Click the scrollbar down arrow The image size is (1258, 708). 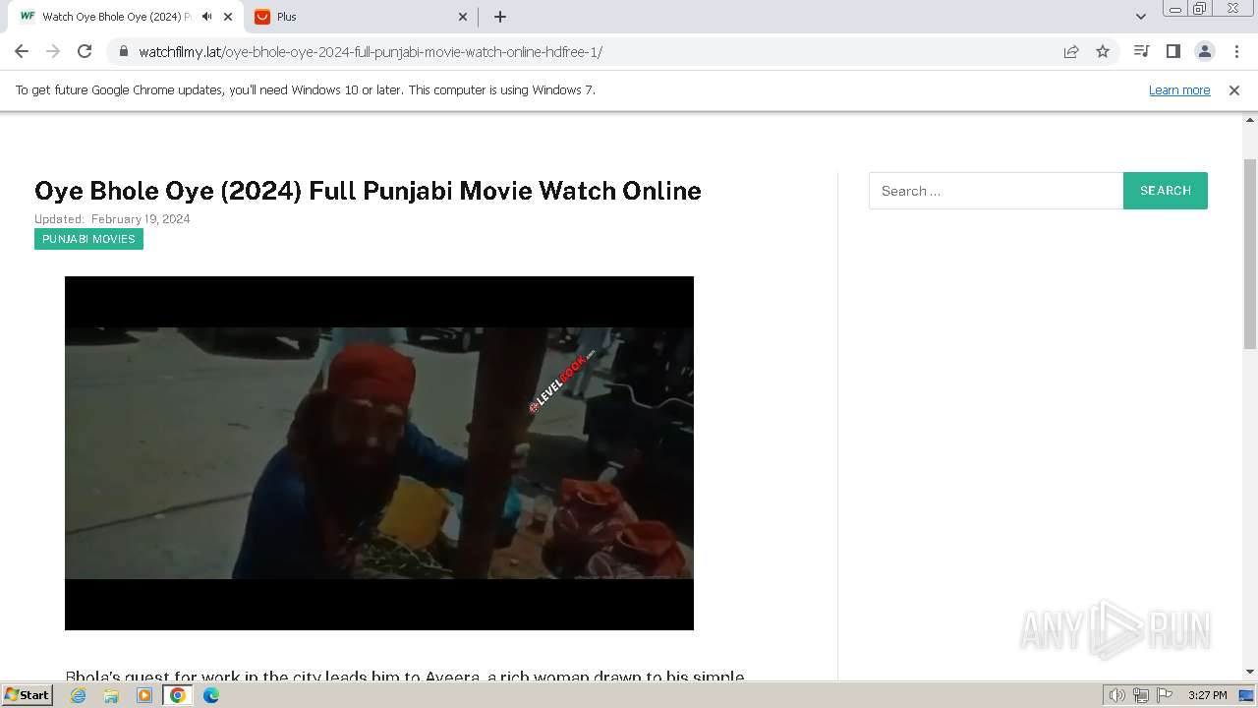pyautogui.click(x=1250, y=672)
